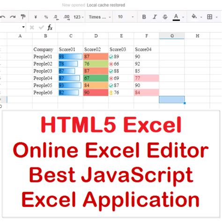Screen dimensions: 222x222
Task: Select highlighted column G header
Action: coord(172,36)
